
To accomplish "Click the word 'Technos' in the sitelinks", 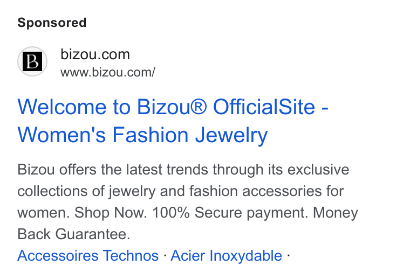I will point(131,255).
